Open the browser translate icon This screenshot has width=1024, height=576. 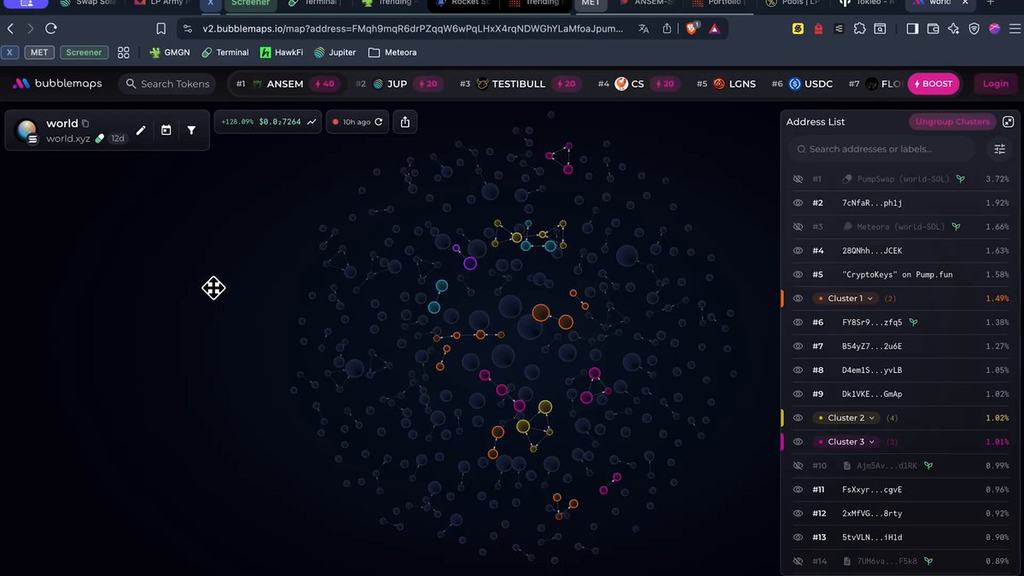point(645,28)
